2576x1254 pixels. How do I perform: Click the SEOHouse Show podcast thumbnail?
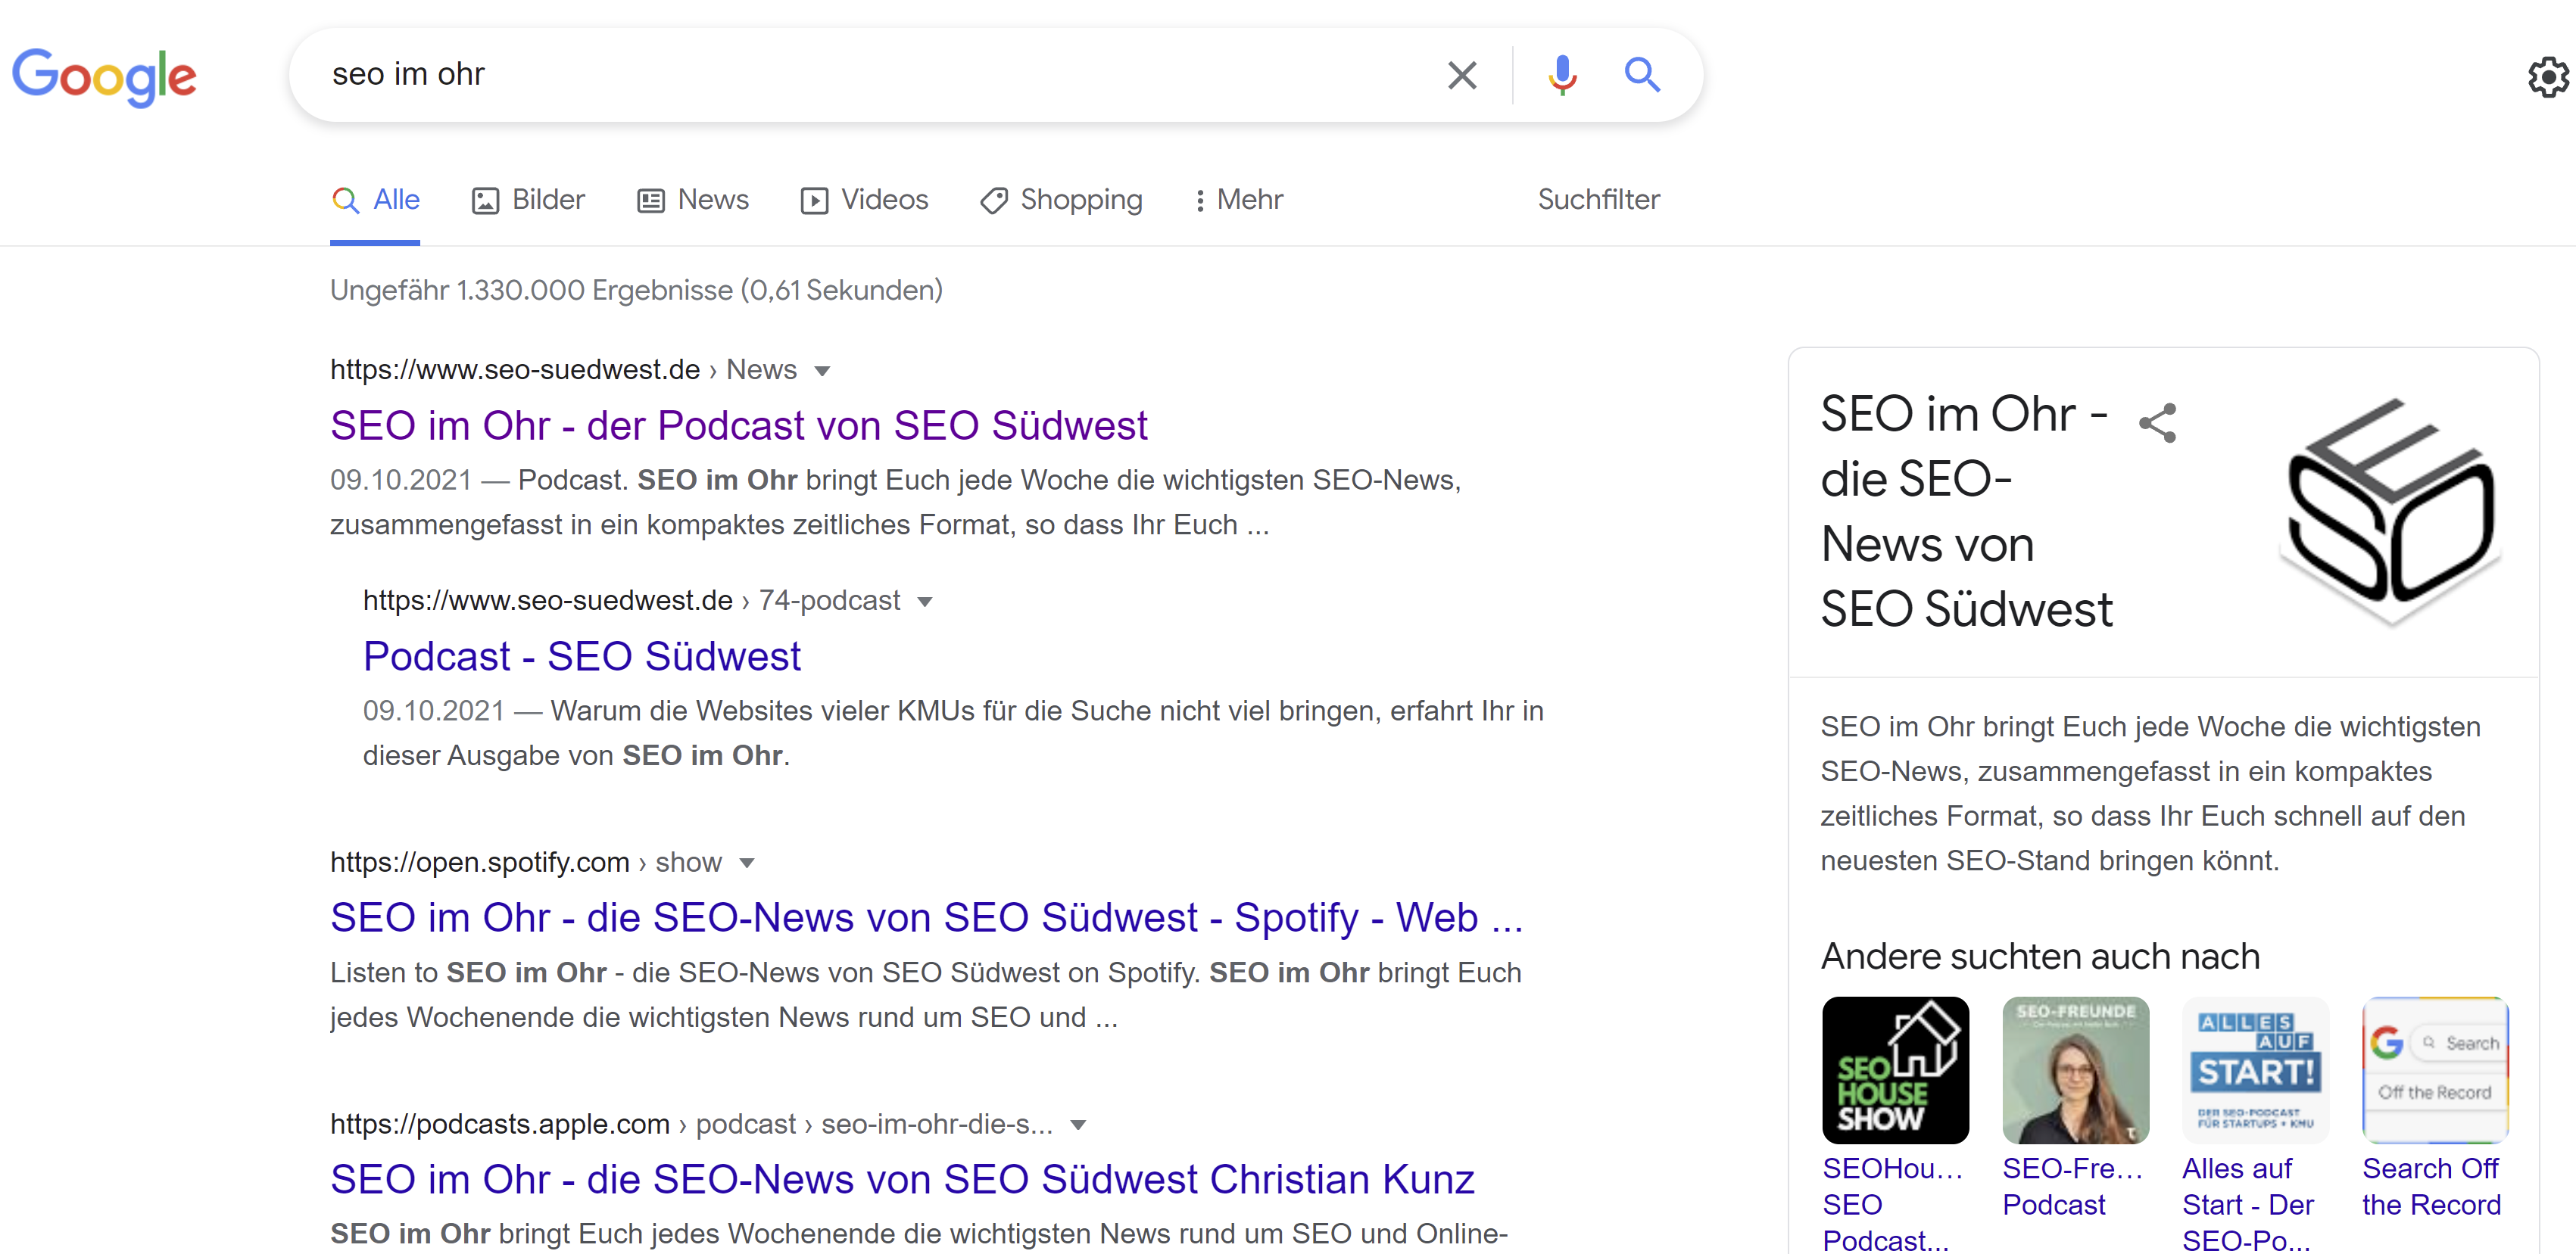click(x=1895, y=1069)
